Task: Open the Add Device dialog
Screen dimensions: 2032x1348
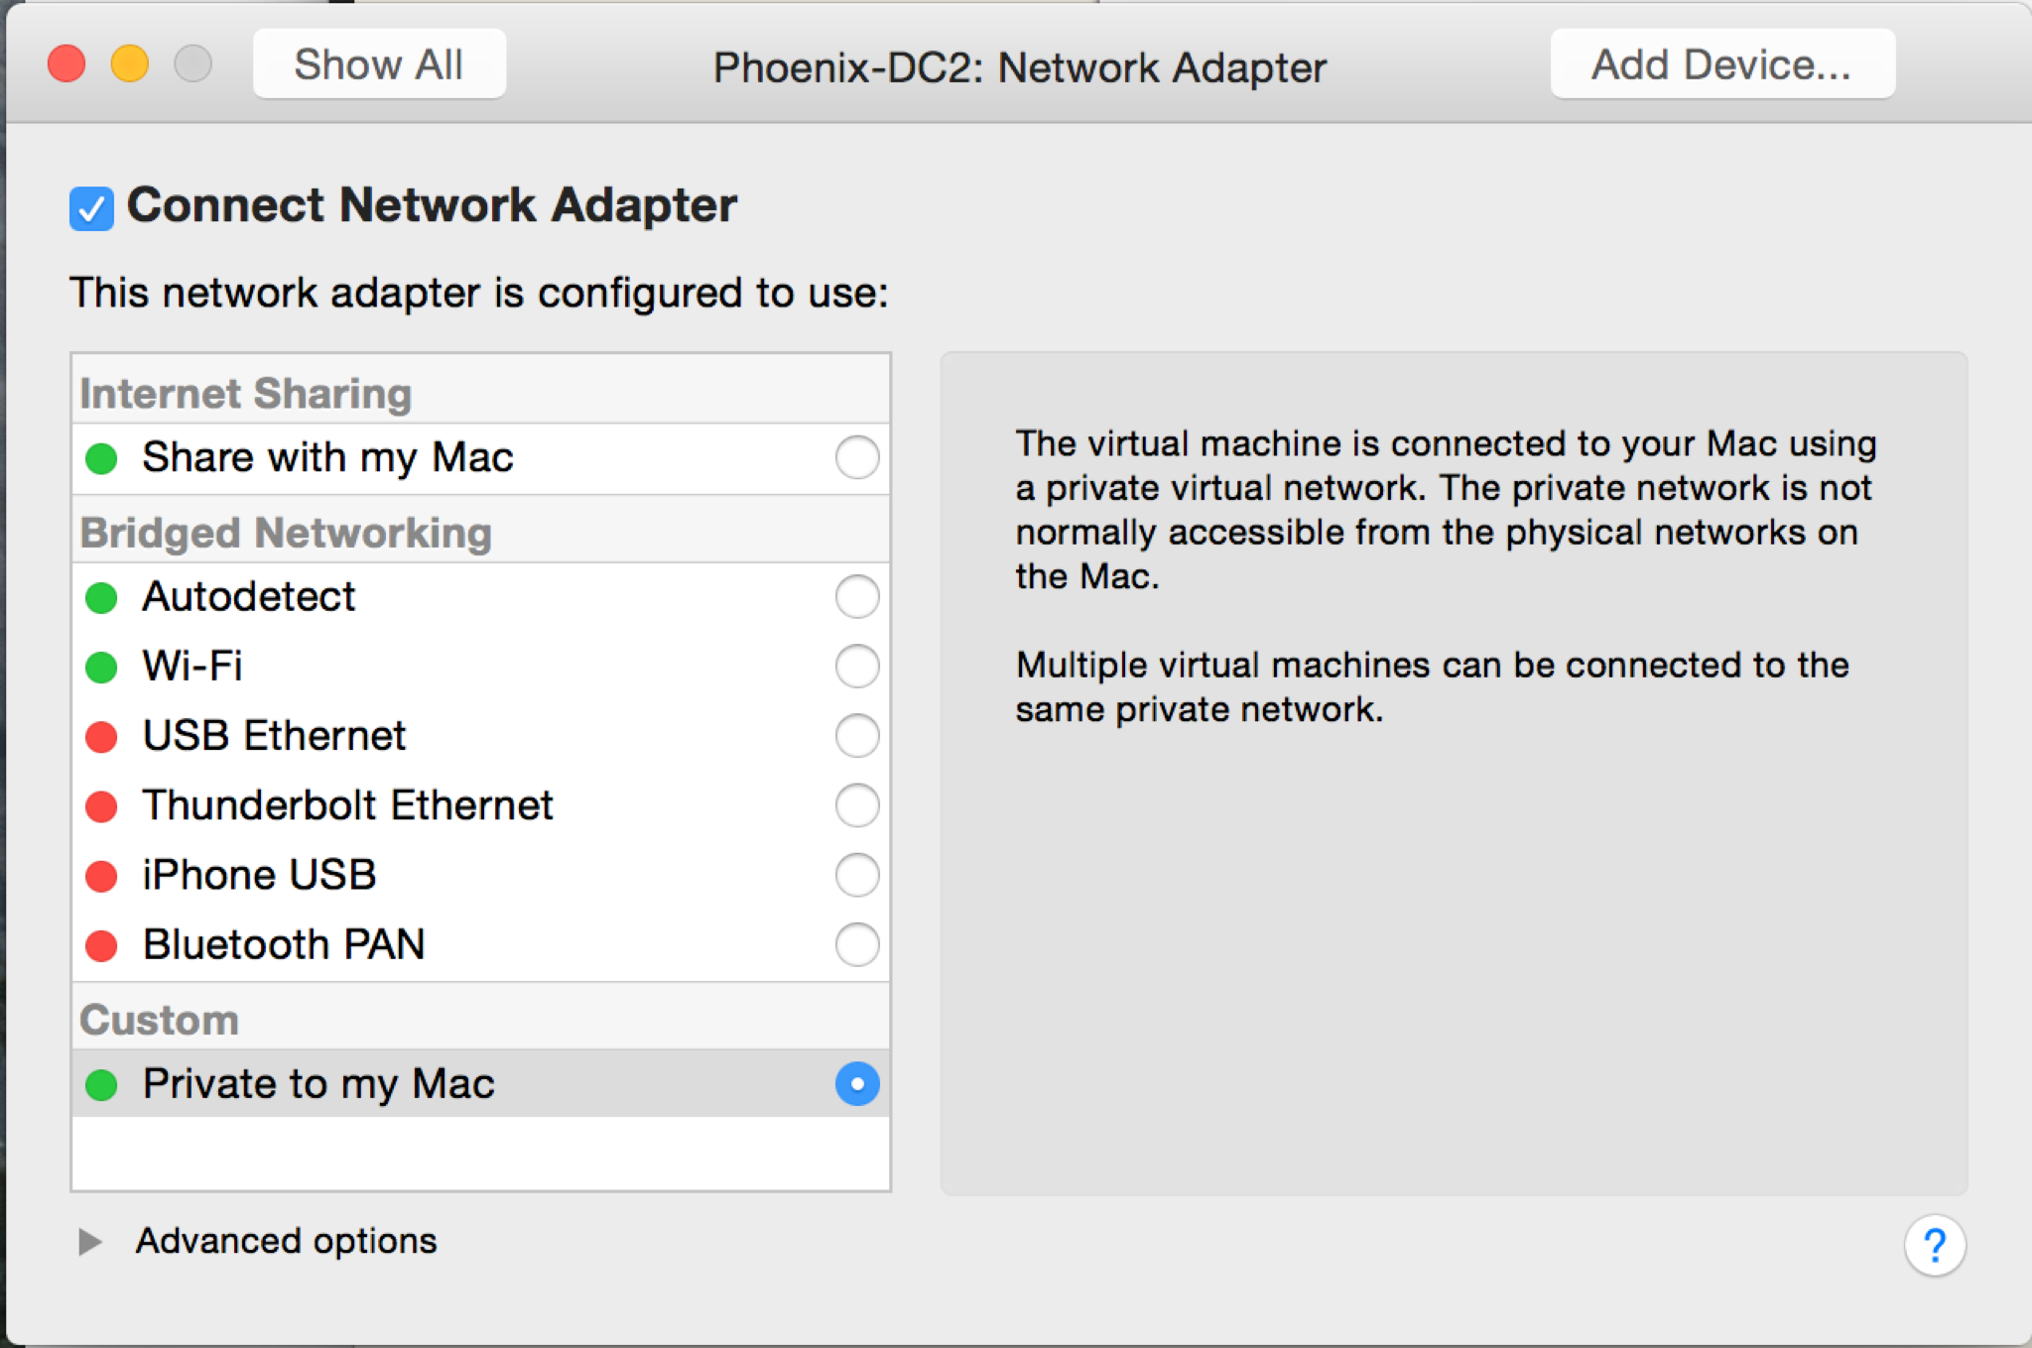Action: [1721, 64]
